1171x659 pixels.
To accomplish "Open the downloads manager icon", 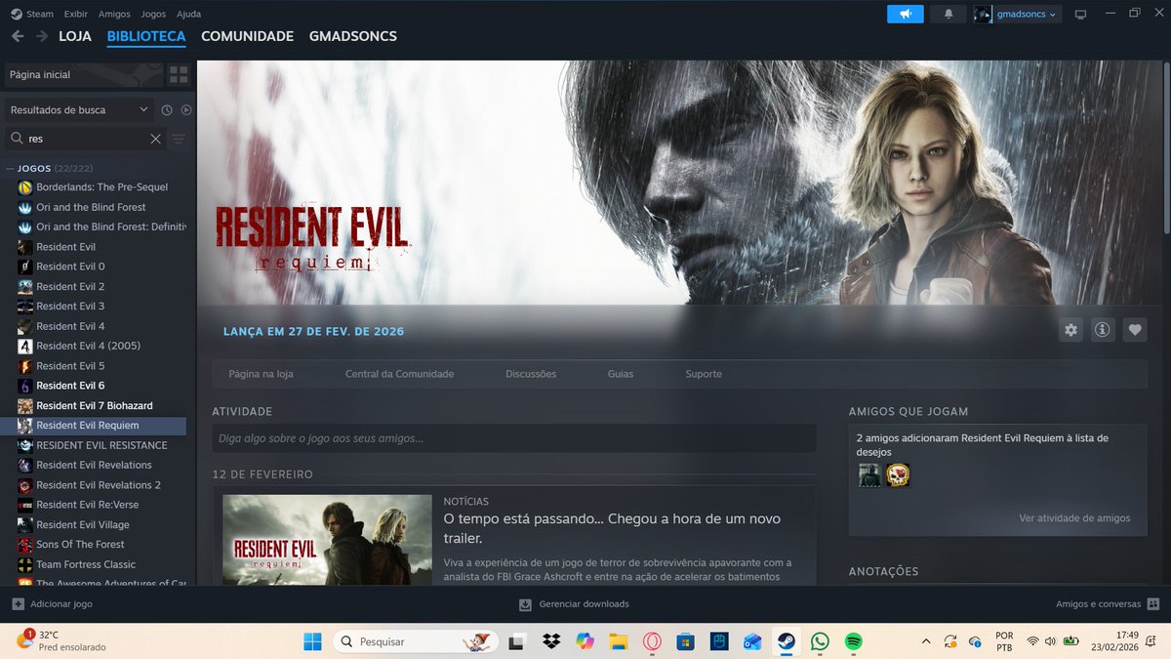I will coord(525,604).
